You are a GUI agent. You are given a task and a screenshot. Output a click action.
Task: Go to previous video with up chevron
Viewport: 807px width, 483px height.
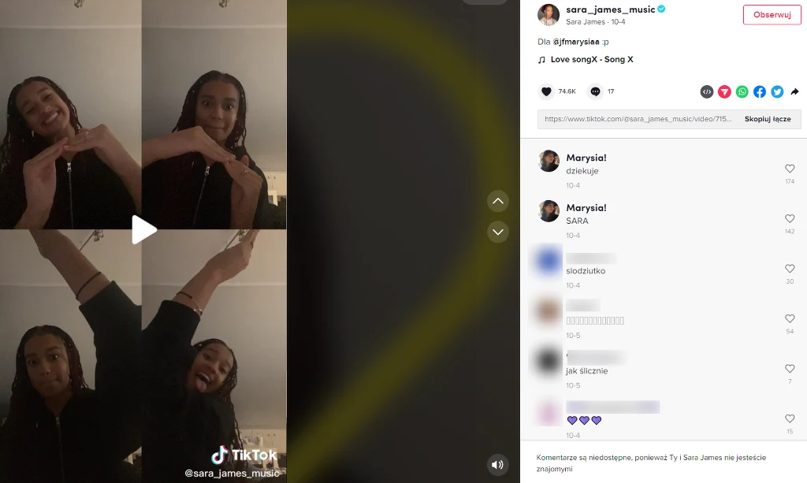(498, 201)
